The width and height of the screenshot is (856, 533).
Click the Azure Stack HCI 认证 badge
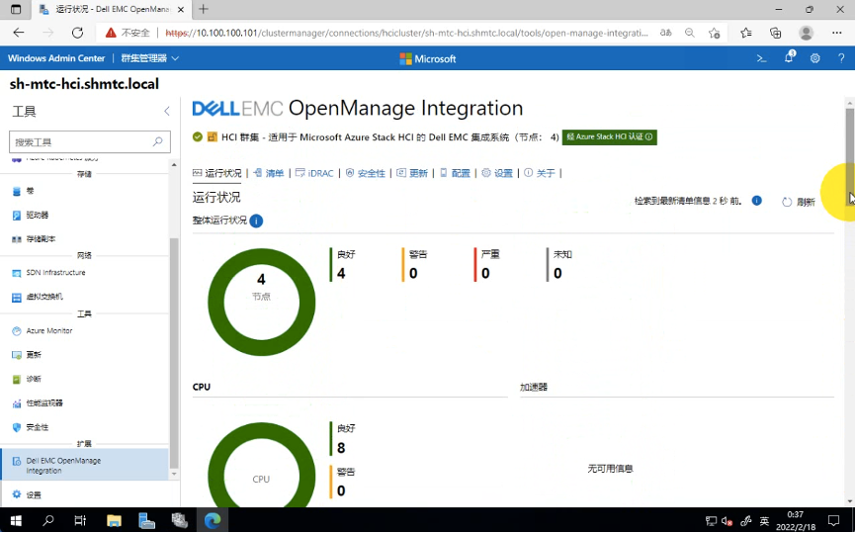(609, 137)
